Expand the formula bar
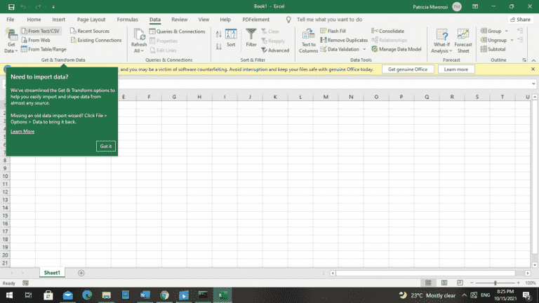 (x=533, y=83)
